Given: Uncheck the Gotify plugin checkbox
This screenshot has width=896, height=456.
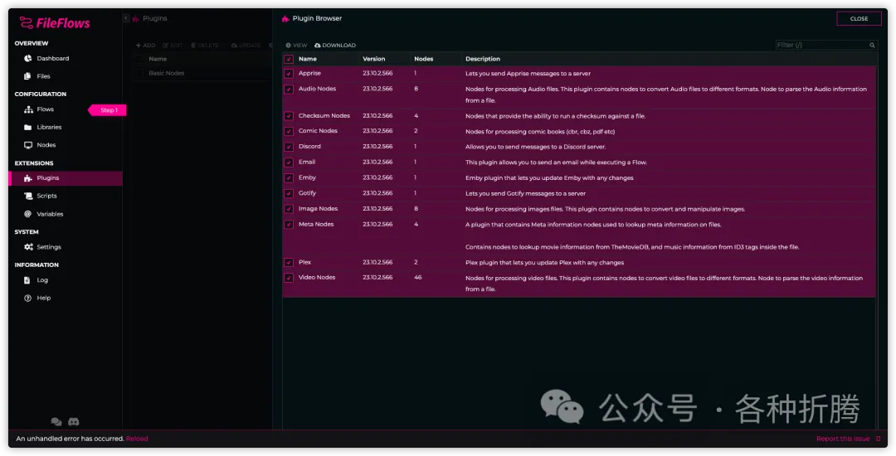Looking at the screenshot, I should coord(289,193).
